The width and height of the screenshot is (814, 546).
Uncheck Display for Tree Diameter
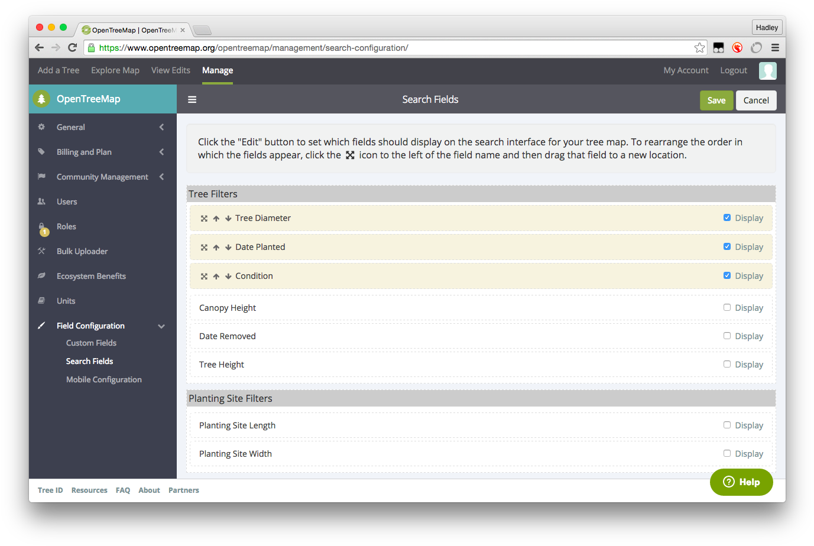(x=727, y=217)
